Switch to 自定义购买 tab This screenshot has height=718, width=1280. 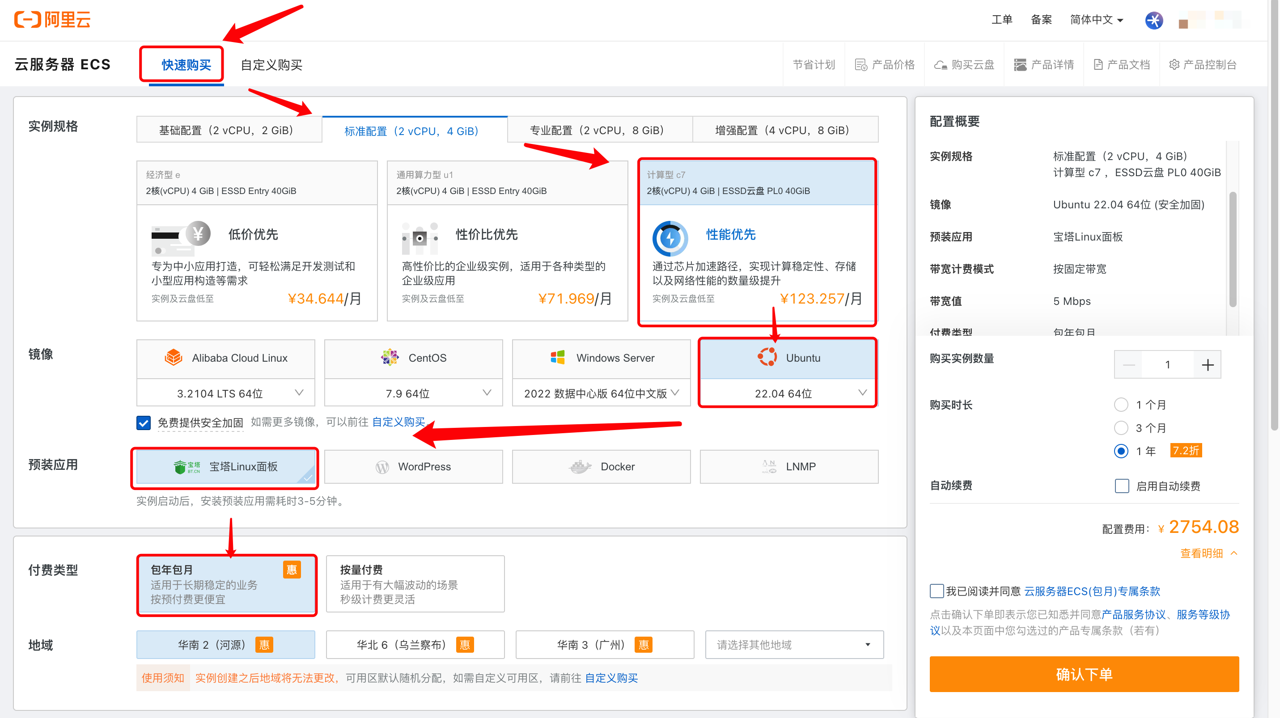click(x=271, y=65)
